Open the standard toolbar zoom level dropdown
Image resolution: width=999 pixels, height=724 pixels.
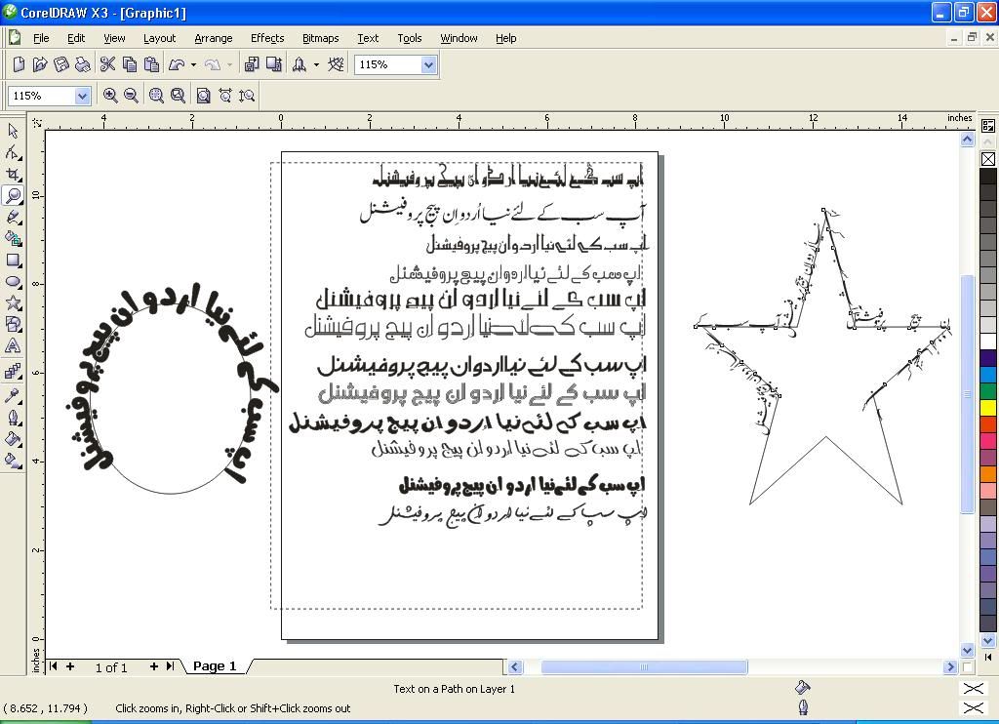(x=429, y=64)
